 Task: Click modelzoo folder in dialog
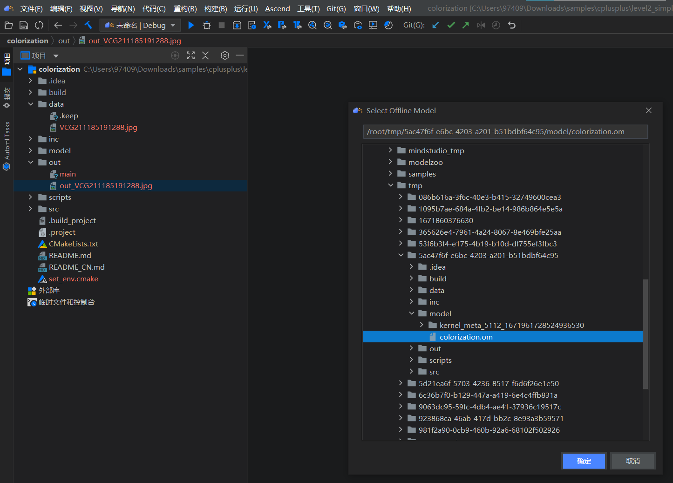pos(425,162)
